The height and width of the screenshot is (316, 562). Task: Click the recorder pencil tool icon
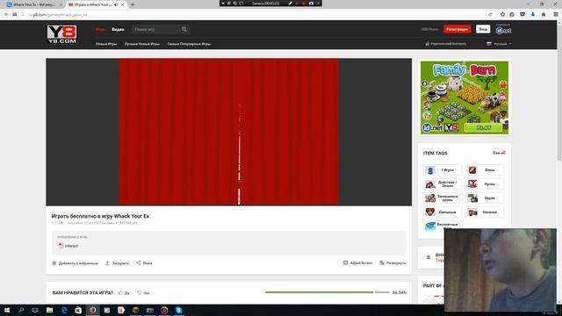coord(290,4)
